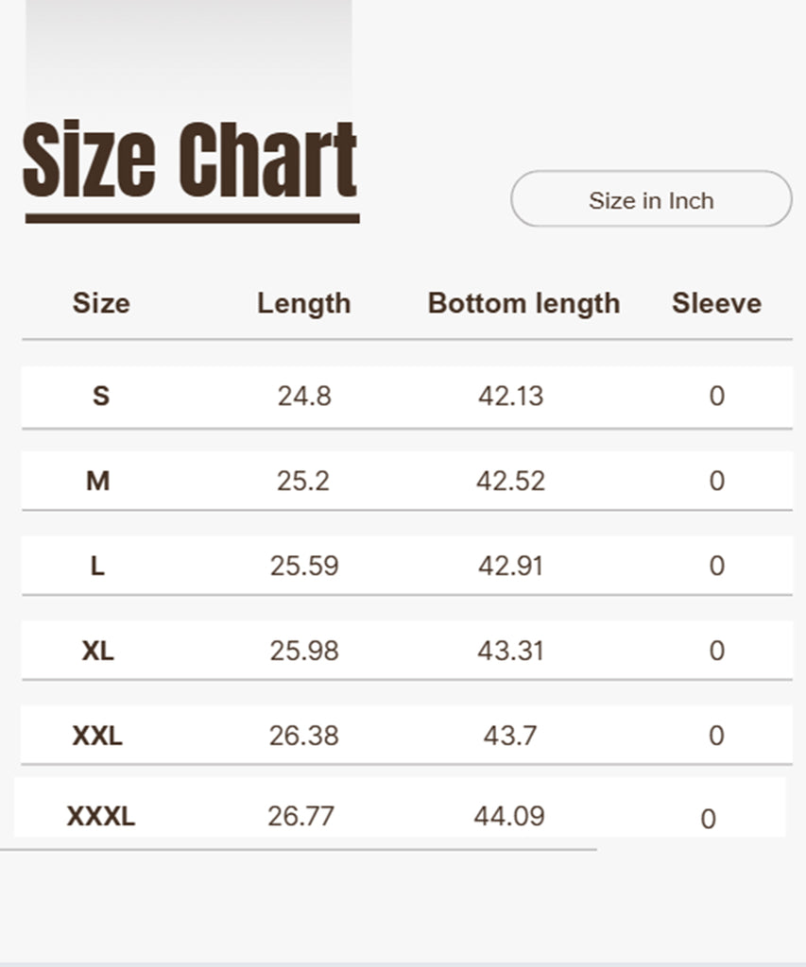Click the 43.31 bottom length cell
The width and height of the screenshot is (806, 967).
pyautogui.click(x=510, y=651)
